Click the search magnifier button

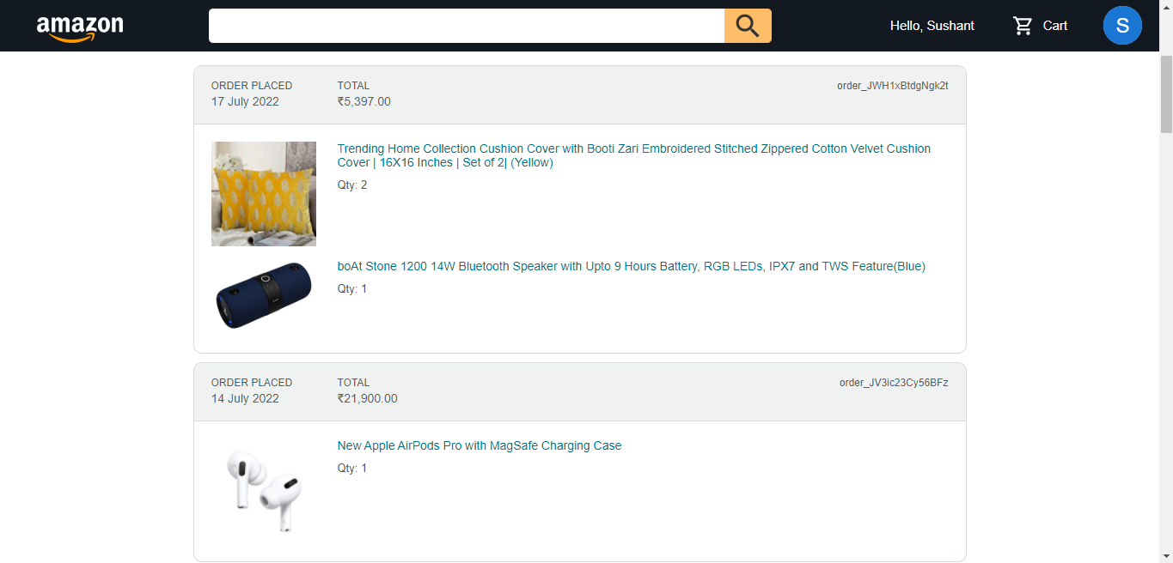click(748, 26)
